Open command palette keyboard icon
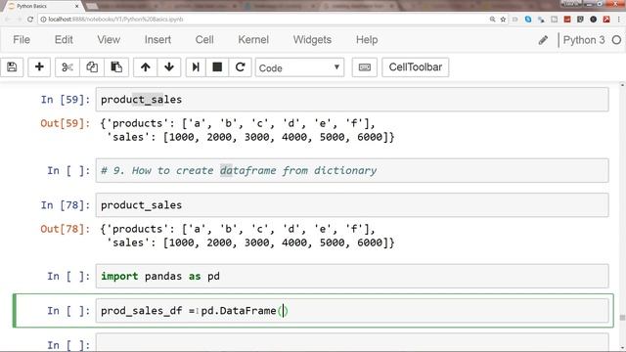The image size is (626, 352). point(365,67)
